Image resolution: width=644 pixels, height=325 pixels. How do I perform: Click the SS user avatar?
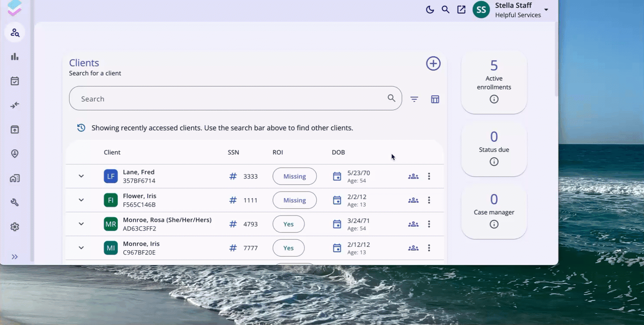tap(481, 10)
